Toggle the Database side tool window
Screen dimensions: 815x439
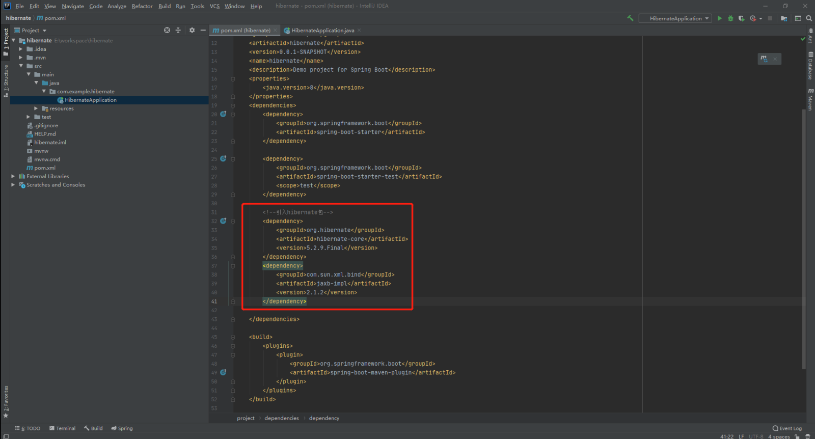[810, 66]
